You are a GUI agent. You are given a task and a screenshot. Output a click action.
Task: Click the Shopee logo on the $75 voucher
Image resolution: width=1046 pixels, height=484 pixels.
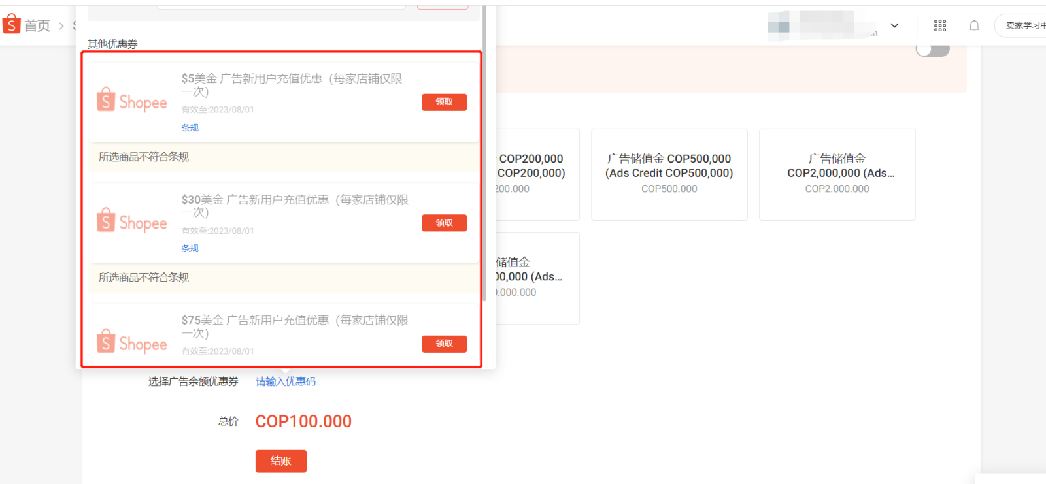[132, 342]
